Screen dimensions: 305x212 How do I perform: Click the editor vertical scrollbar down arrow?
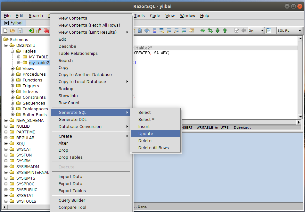click(x=300, y=117)
